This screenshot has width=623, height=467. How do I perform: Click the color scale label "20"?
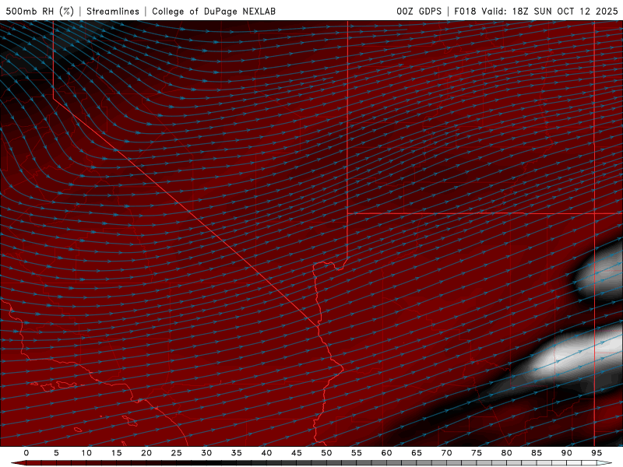point(146,453)
